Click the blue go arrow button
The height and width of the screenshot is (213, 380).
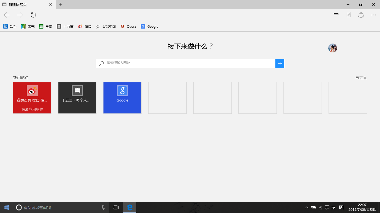[x=280, y=64]
